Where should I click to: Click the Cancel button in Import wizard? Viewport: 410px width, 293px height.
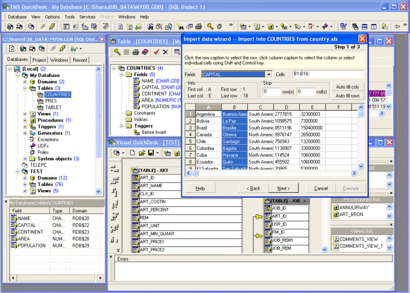pyautogui.click(x=321, y=188)
